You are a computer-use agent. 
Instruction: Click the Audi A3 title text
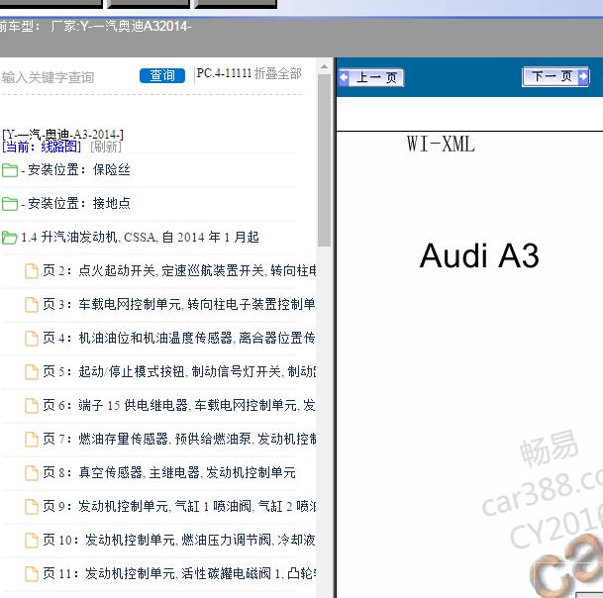(479, 255)
